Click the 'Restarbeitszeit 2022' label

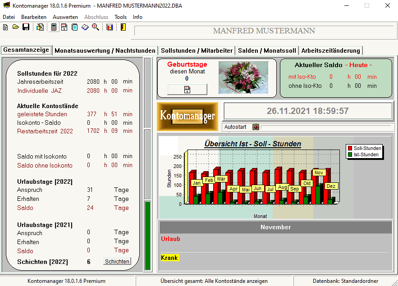pos(45,131)
